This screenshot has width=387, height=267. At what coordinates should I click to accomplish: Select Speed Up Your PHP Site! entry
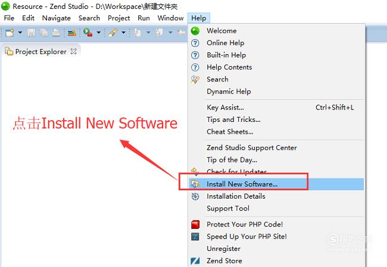pos(276,237)
